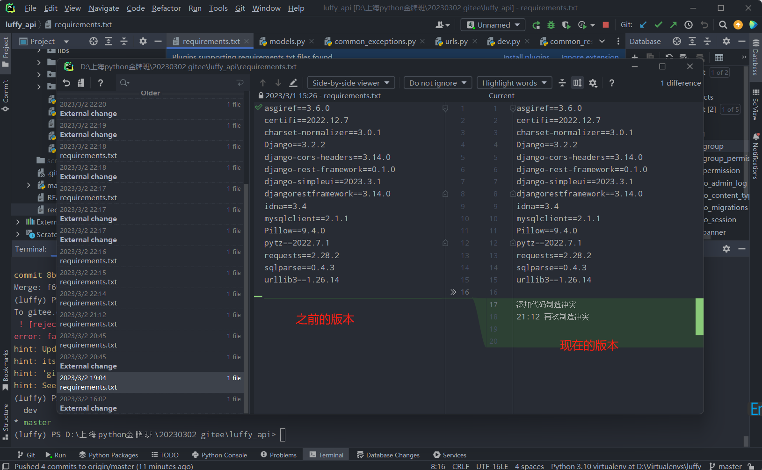This screenshot has height=470, width=762.
Task: Open Highlight words dropdown
Action: coord(515,83)
